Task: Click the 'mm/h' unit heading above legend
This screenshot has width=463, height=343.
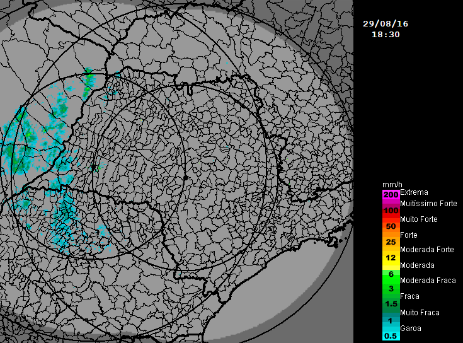Action: [391, 185]
